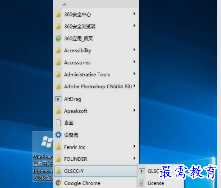Click the GLSCC-Y folder icon
The height and width of the screenshot is (188, 221).
coord(58,171)
